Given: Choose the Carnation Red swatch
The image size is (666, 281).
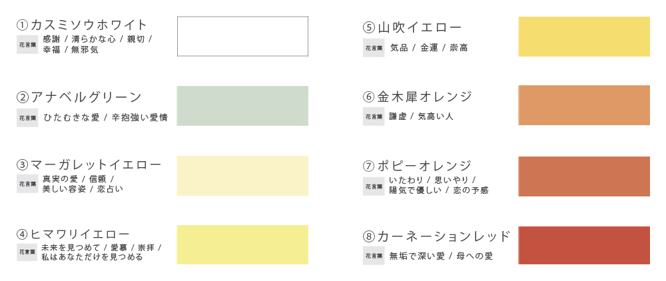Looking at the screenshot, I should pyautogui.click(x=584, y=245).
